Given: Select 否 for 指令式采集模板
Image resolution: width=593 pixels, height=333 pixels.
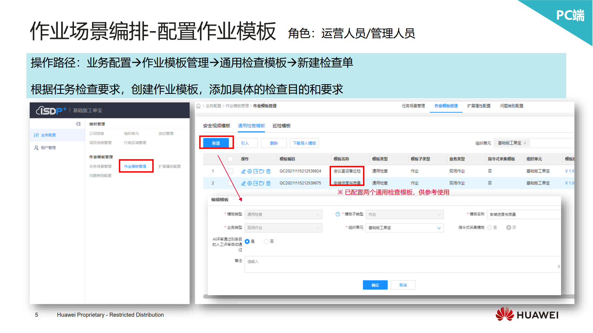Looking at the screenshot, I should click(509, 228).
